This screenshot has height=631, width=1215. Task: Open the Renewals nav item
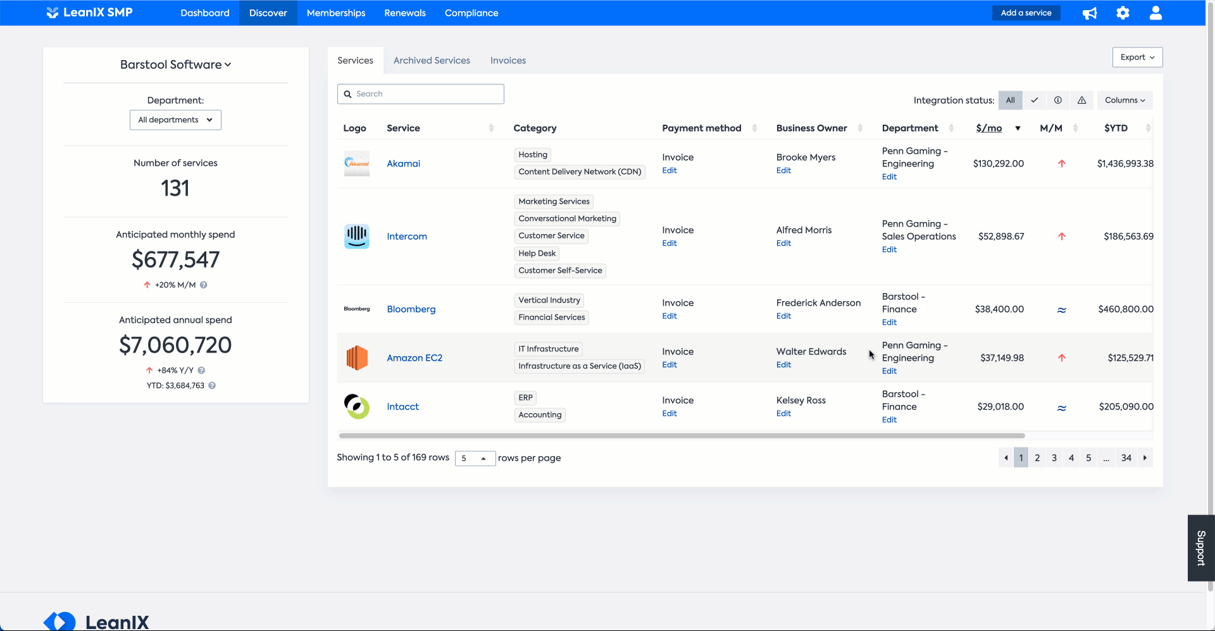click(x=405, y=13)
